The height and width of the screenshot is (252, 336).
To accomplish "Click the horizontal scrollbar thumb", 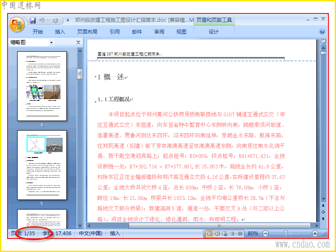I will (x=219, y=226).
